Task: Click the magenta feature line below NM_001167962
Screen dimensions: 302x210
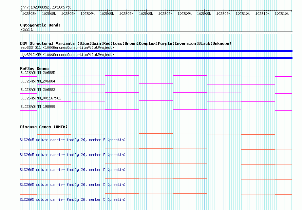Action: [x=156, y=101]
